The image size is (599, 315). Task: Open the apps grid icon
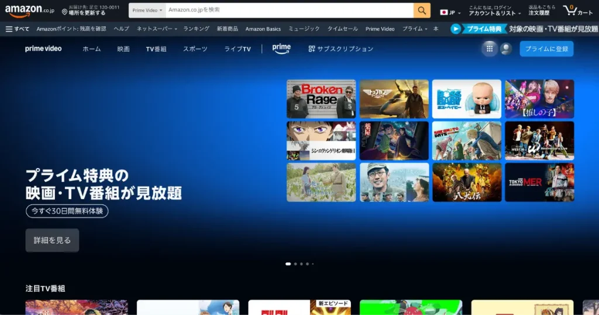click(490, 49)
